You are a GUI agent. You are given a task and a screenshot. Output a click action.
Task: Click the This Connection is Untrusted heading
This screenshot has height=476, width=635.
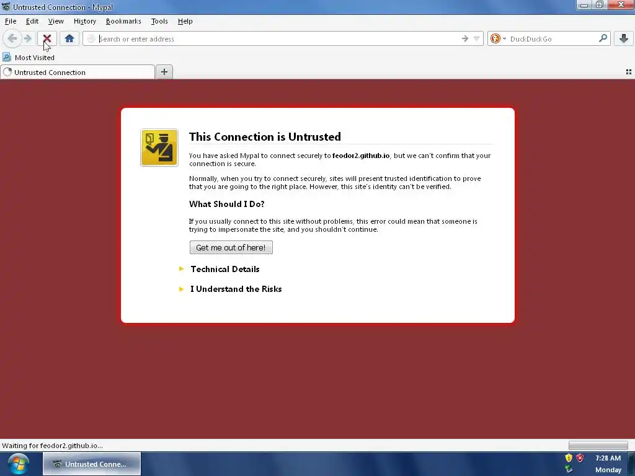[265, 136]
